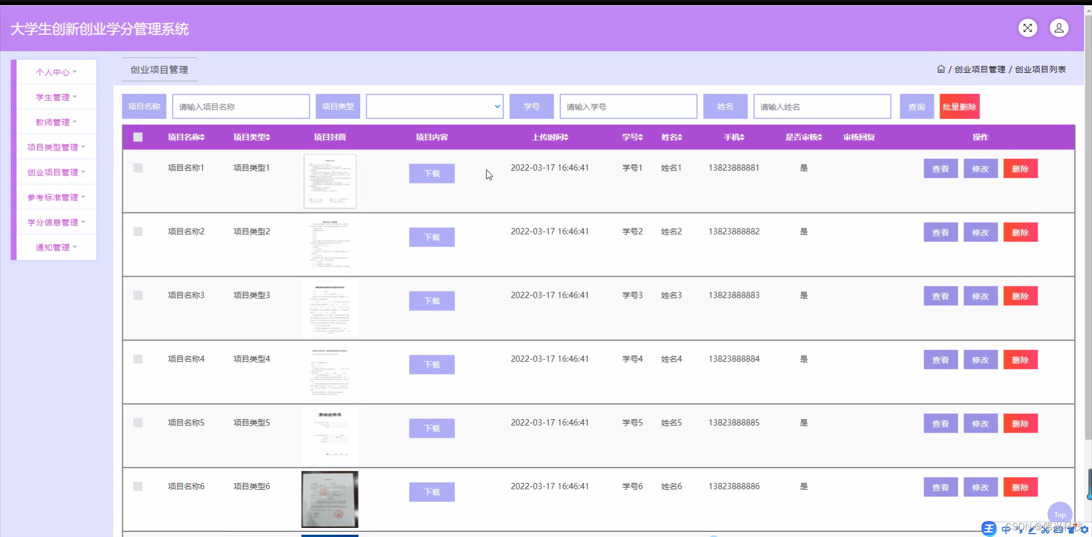The image size is (1092, 537).
Task: Click the Top back-to-top floating button
Action: 1060,514
